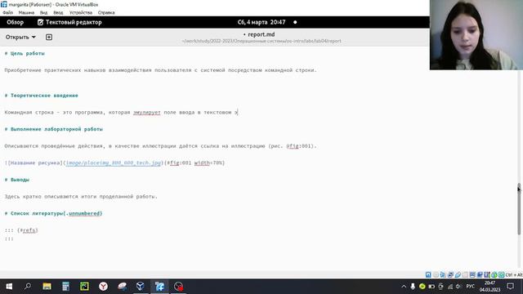Open the Ввод menu in VirtualBox
Viewport: 523px width, 294px height.
pyautogui.click(x=58, y=13)
